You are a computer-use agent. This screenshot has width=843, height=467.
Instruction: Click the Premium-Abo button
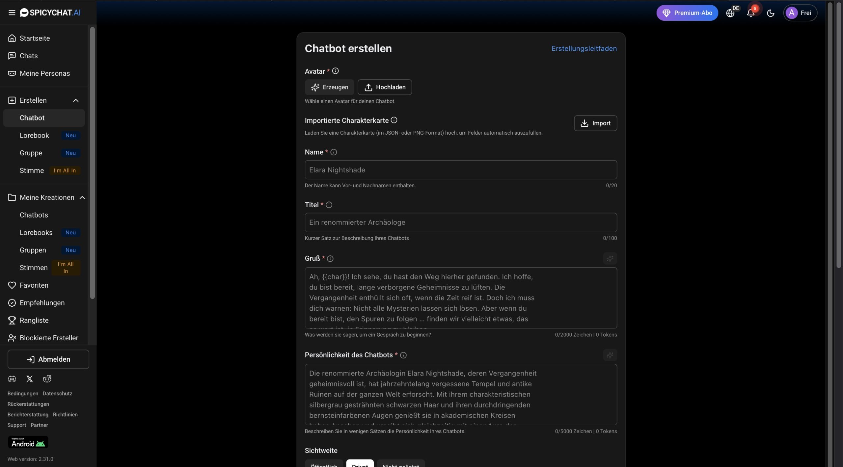tap(687, 13)
